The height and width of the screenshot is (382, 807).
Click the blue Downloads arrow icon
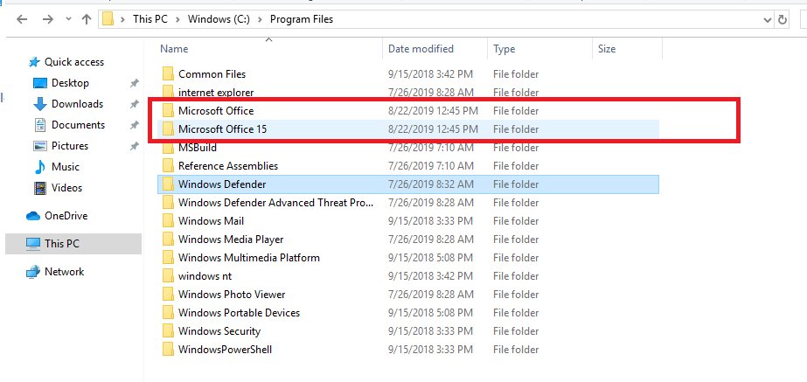click(x=40, y=104)
